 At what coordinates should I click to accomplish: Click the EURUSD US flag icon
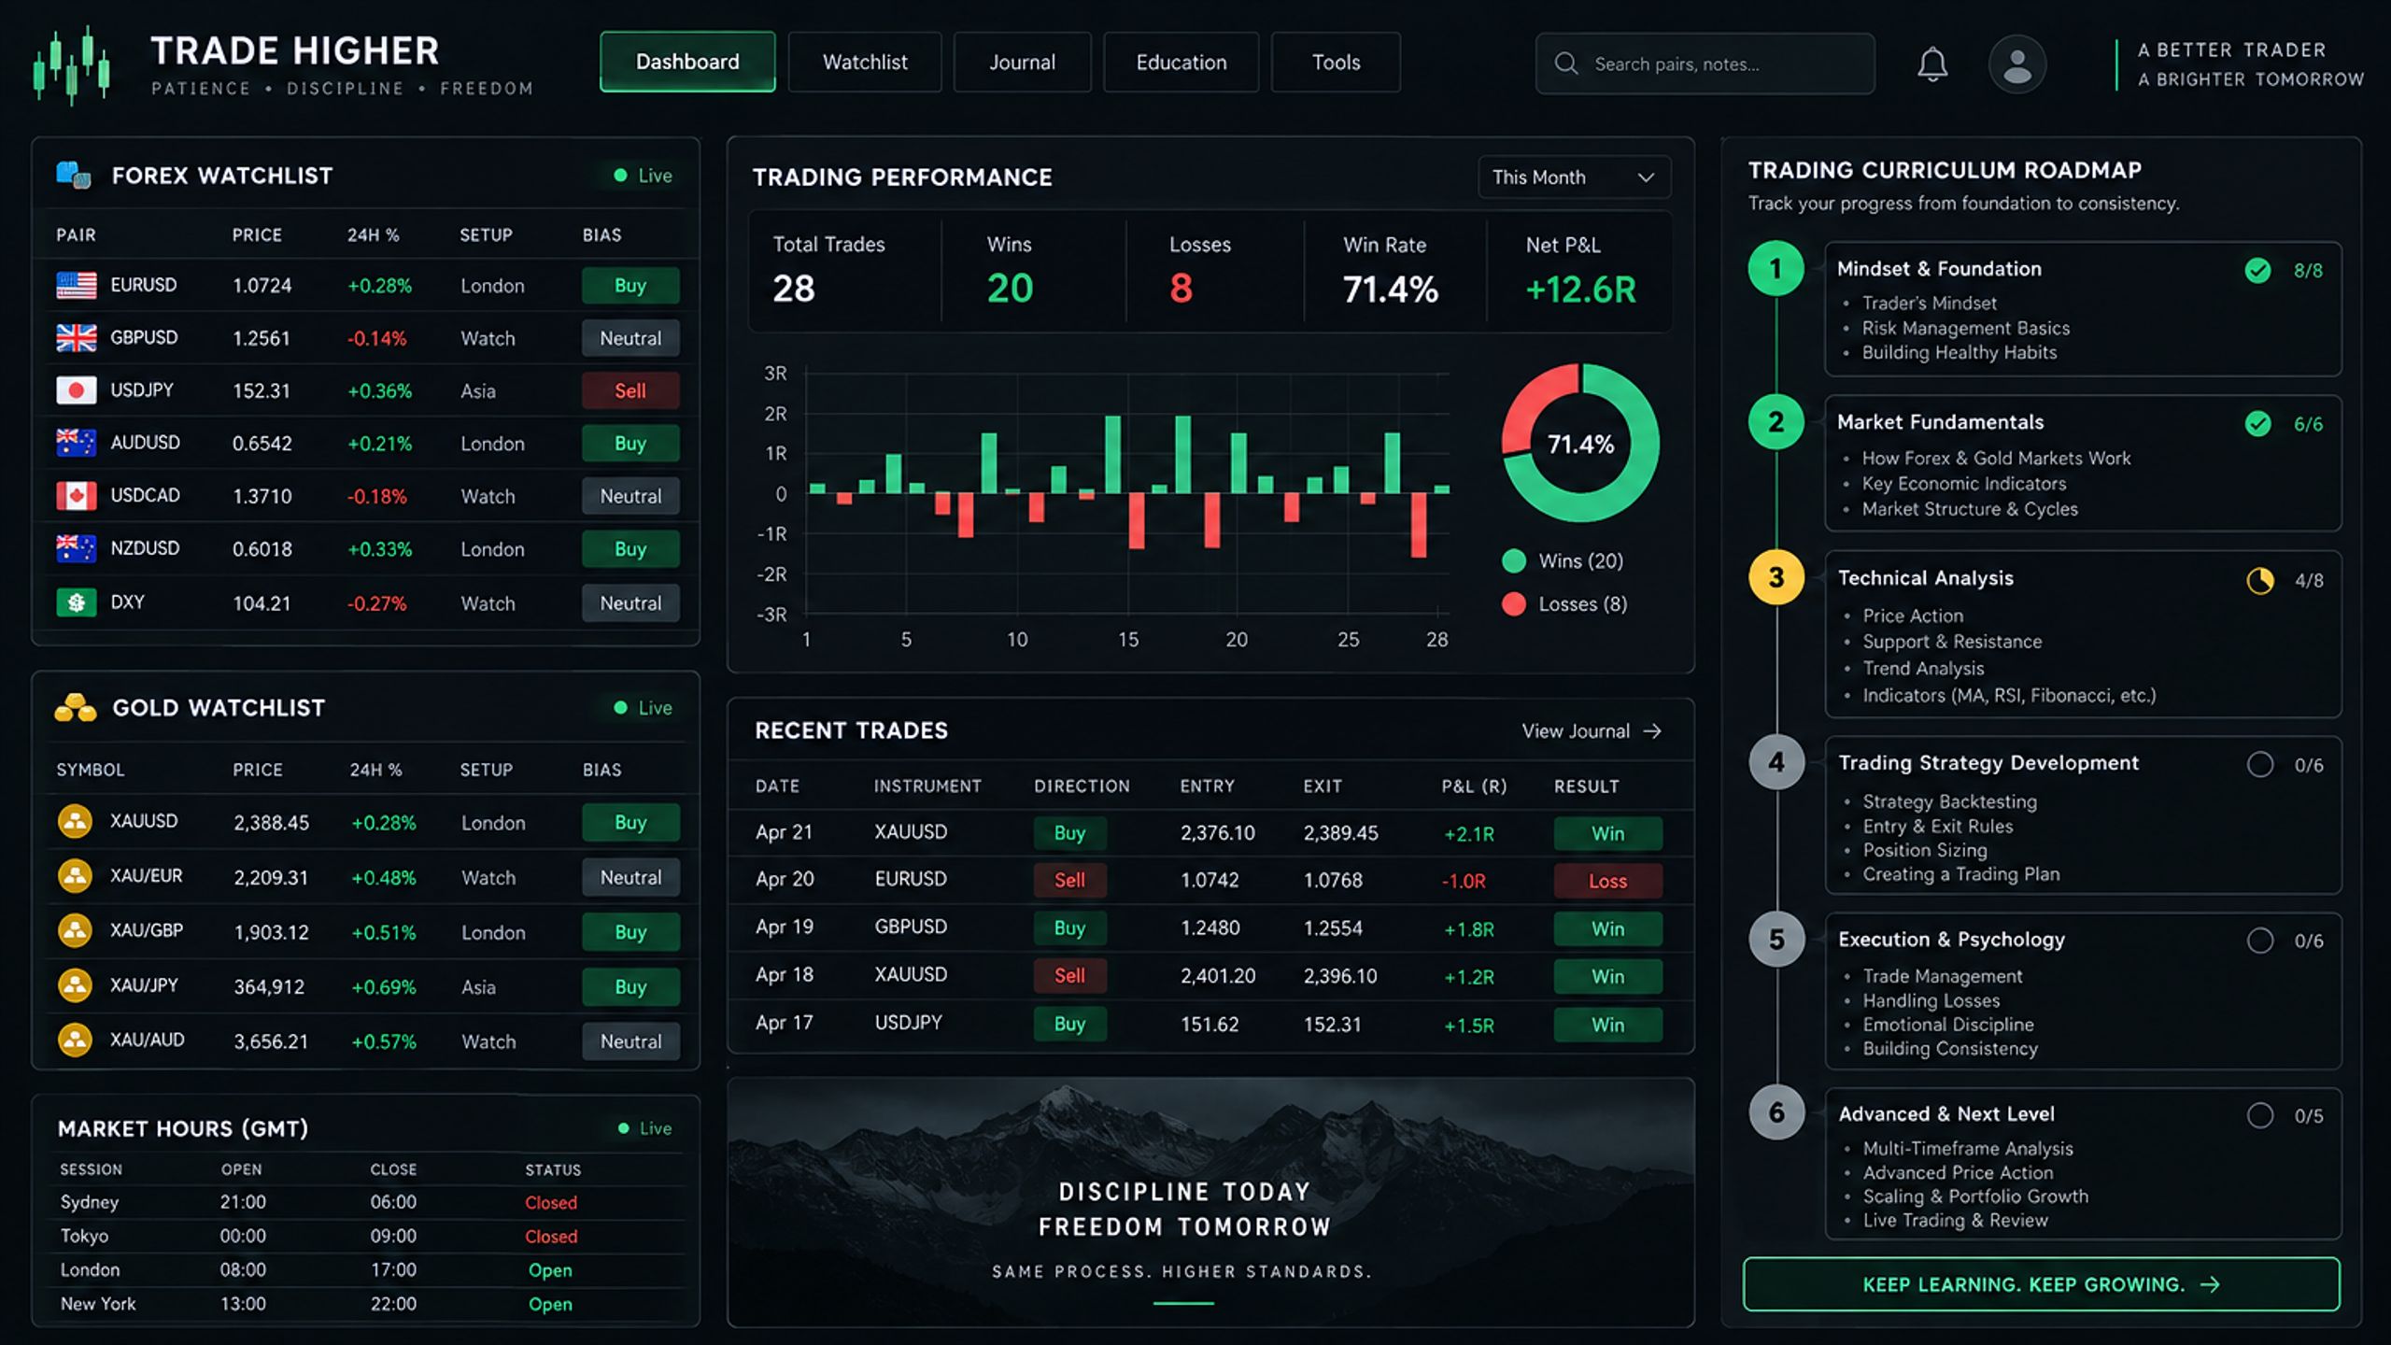click(x=76, y=285)
